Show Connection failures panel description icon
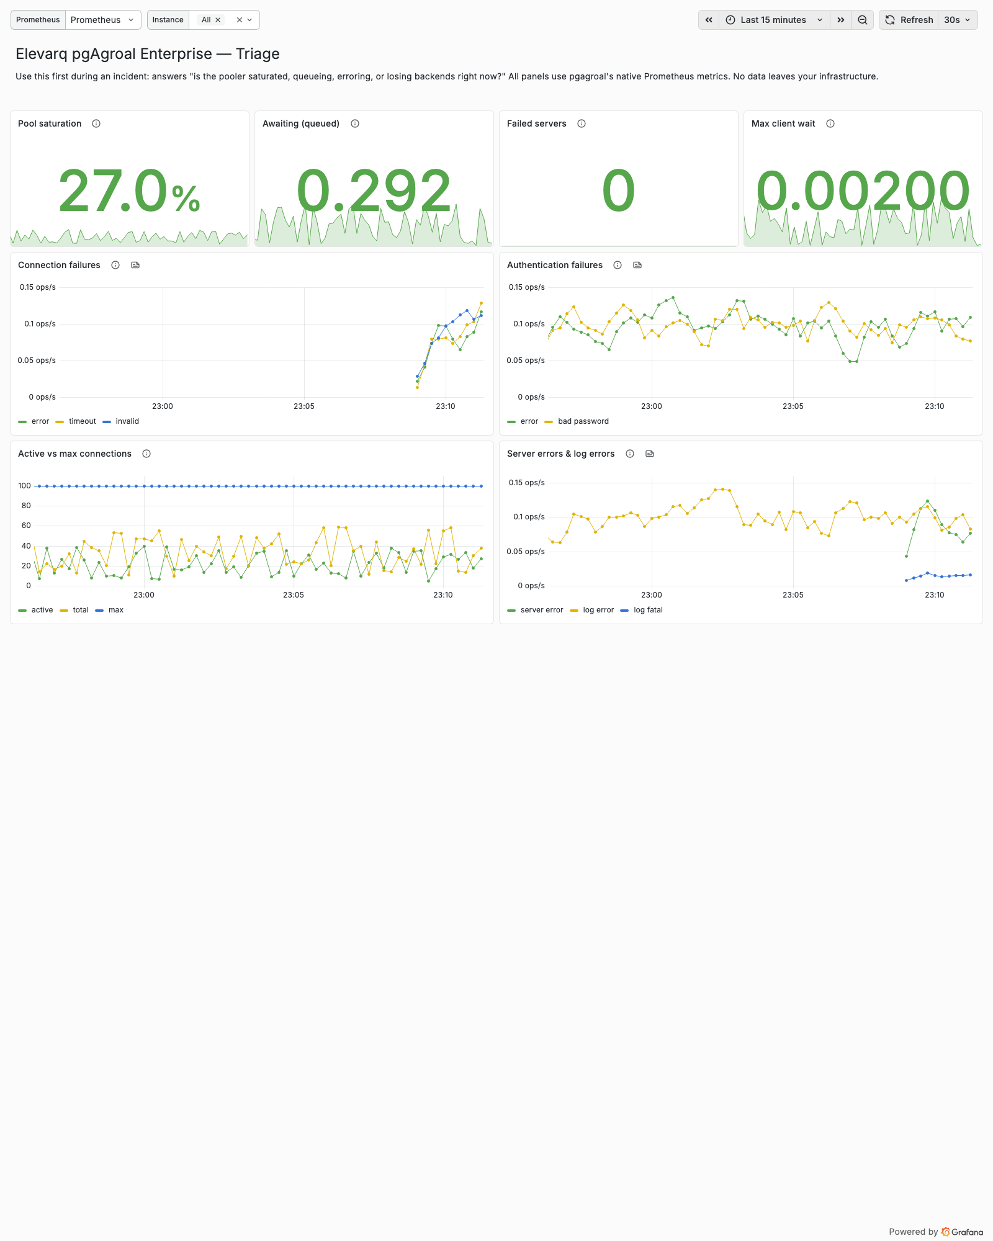This screenshot has height=1241, width=993. click(115, 265)
